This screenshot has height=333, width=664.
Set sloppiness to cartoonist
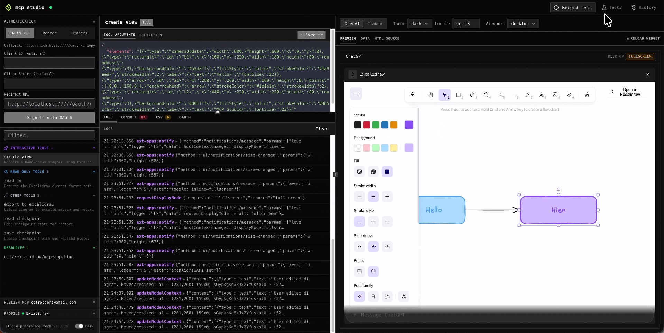387,246
